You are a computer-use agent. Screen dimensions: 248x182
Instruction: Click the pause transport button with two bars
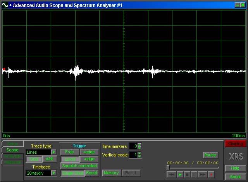194,175
